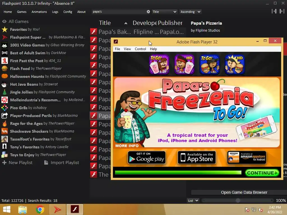Image resolution: width=287 pixels, height=215 pixels.
Task: Open the Flash Player File menu
Action: (117, 49)
